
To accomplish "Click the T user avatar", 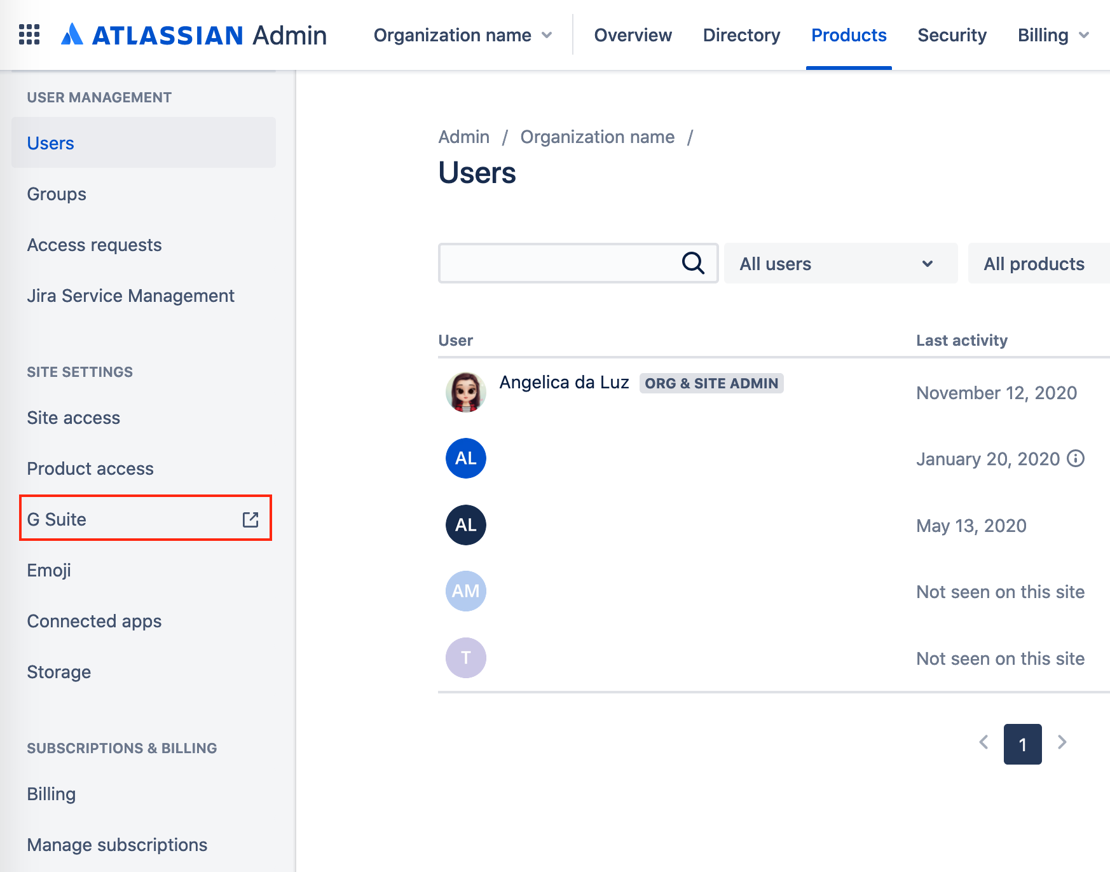I will (x=467, y=658).
